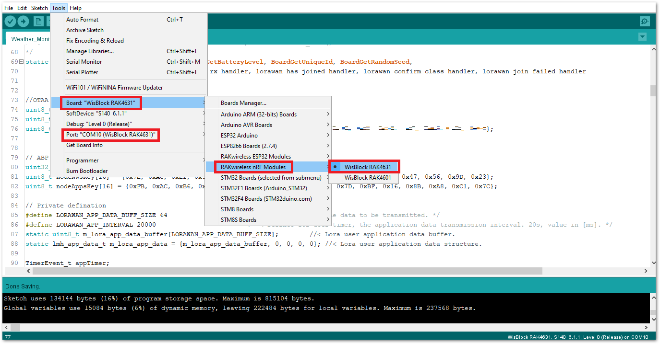Click the New sketch toolbar icon
Image resolution: width=660 pixels, height=344 pixels.
[x=38, y=21]
